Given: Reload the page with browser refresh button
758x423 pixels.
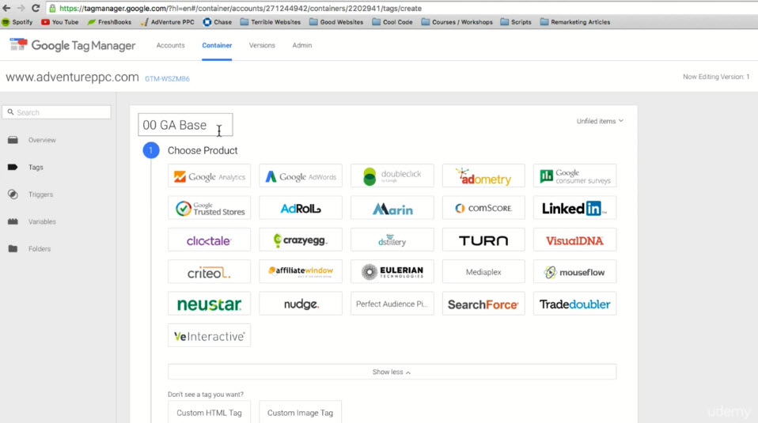Looking at the screenshot, I should point(36,8).
